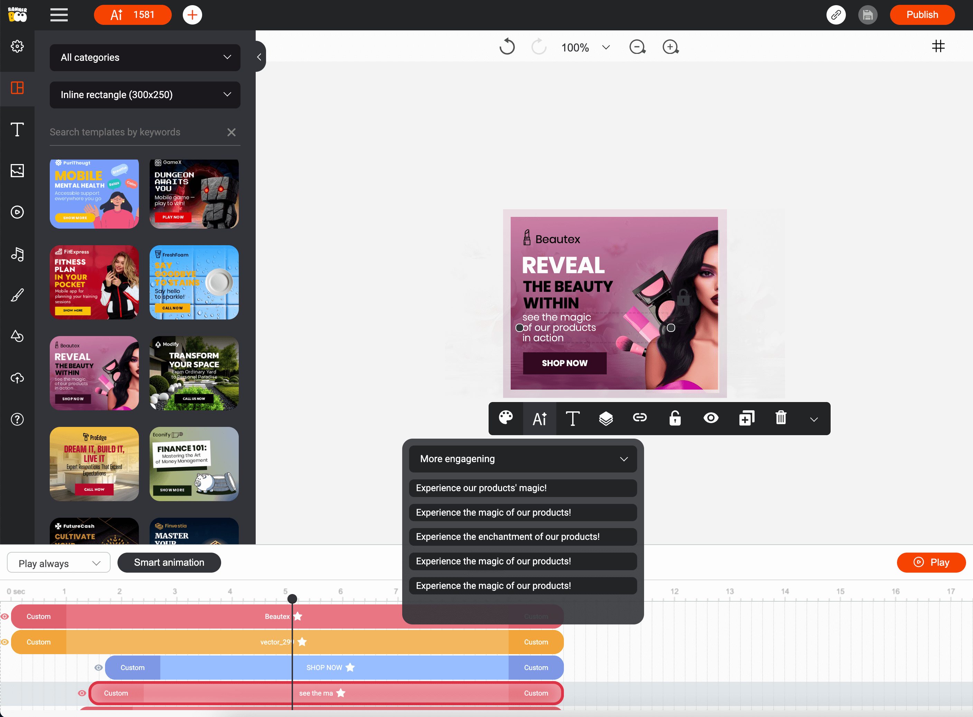The image size is (973, 717).
Task: Delete element with trash icon
Action: pos(781,418)
